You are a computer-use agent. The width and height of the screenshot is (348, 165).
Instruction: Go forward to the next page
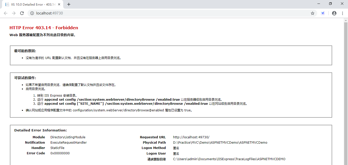14,13
